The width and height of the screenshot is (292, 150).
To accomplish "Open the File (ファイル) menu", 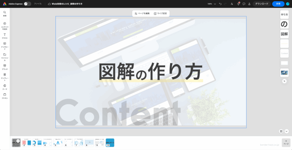I will click(38, 4).
